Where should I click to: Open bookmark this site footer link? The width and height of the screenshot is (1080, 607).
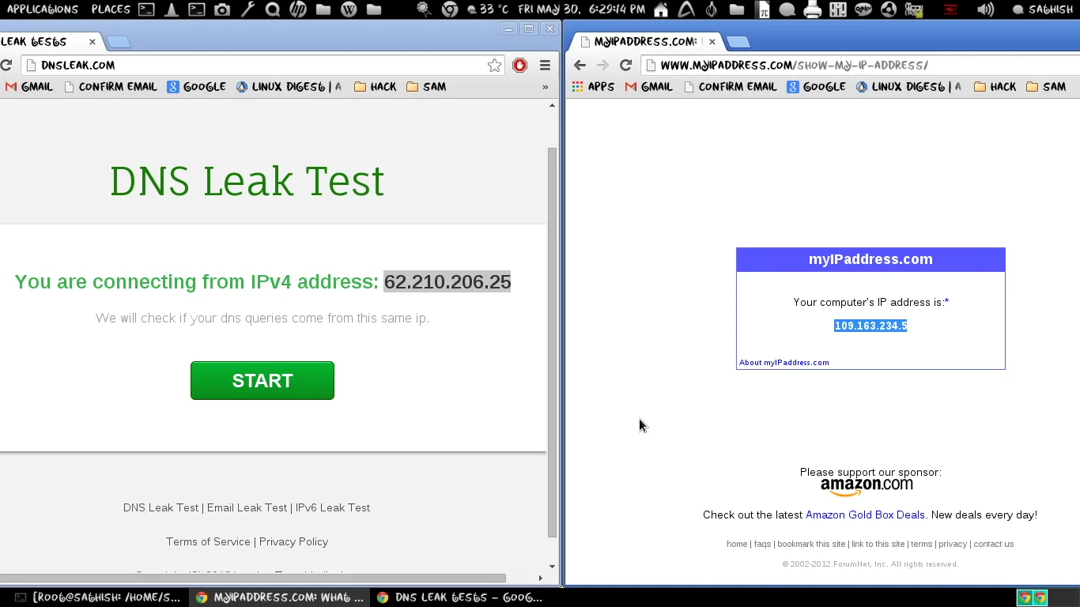coord(810,544)
